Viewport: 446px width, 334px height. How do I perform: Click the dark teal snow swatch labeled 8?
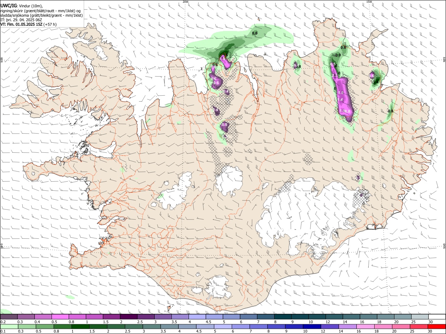(282, 317)
